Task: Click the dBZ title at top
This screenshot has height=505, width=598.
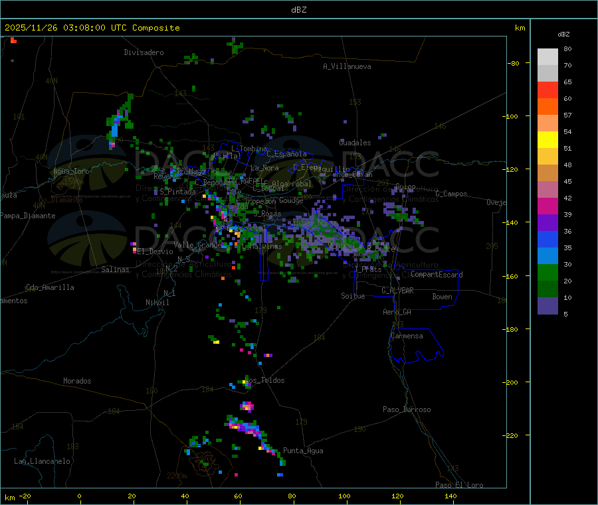Action: click(x=298, y=10)
